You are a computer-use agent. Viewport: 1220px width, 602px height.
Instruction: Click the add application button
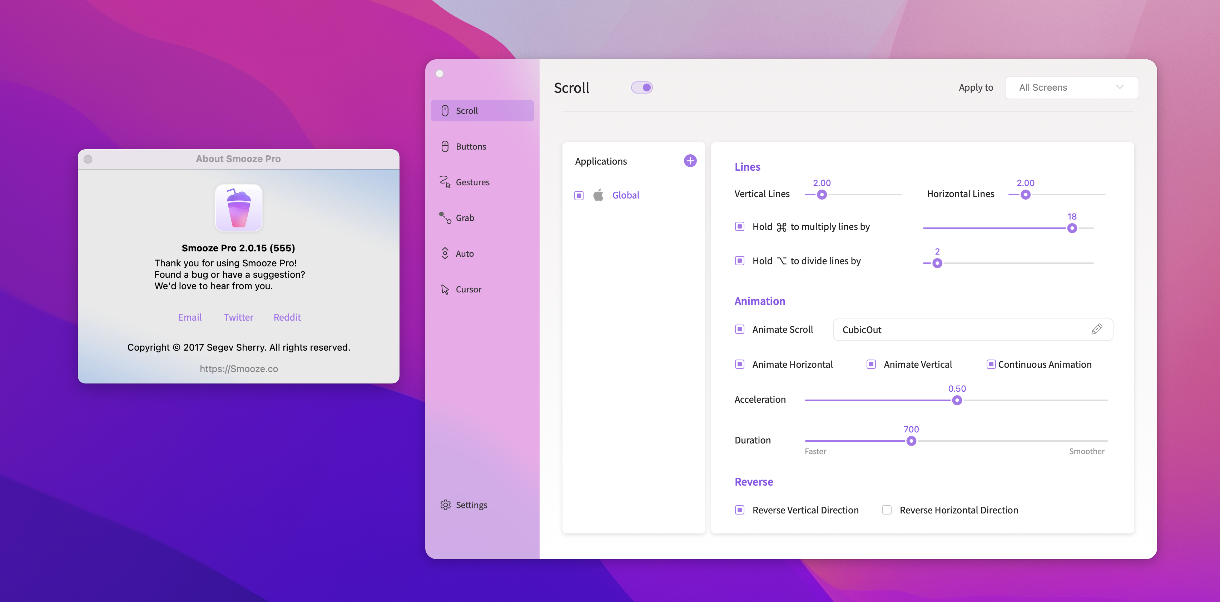click(689, 160)
